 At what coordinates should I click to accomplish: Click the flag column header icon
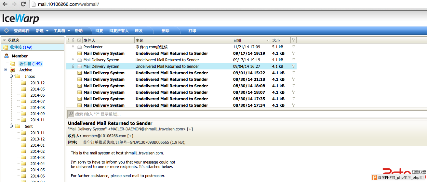293,40
